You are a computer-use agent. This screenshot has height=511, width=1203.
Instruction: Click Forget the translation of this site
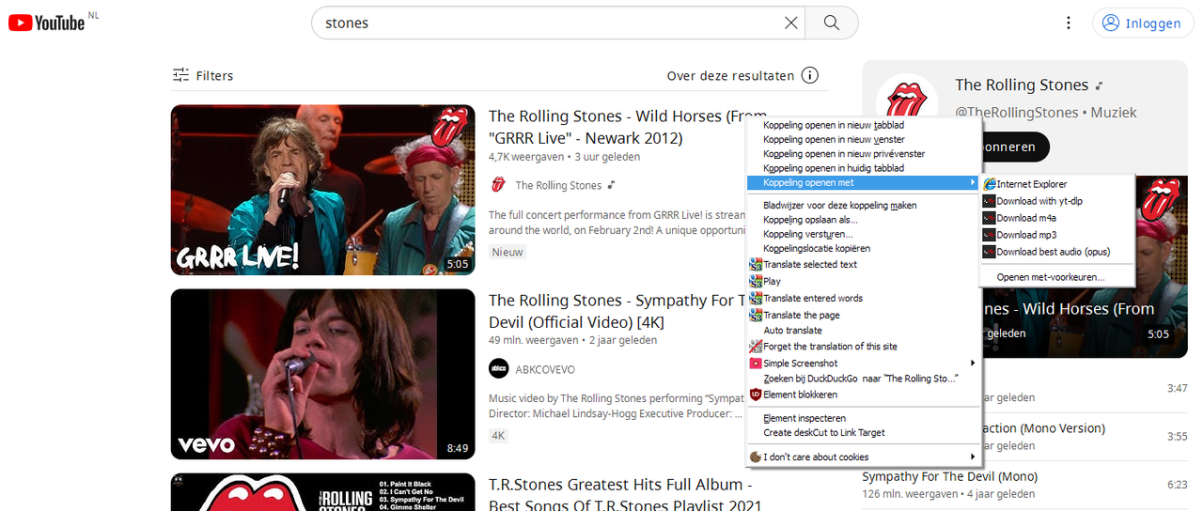[863, 347]
